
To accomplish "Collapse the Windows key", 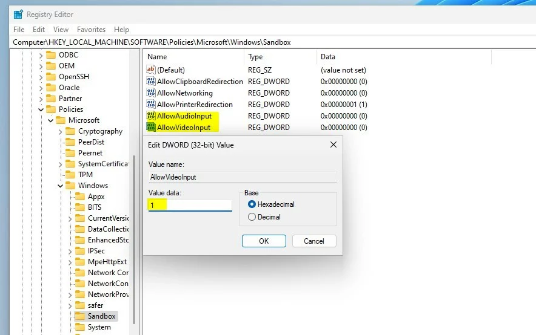I will point(61,186).
